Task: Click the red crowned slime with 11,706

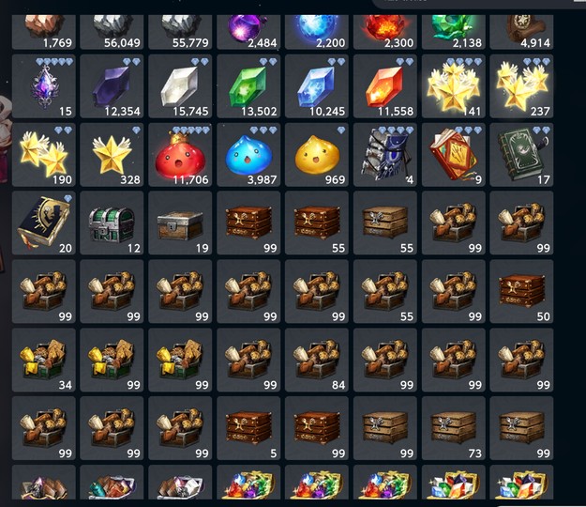Action: (x=180, y=155)
